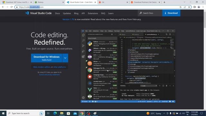
Task: View site information lock icon
Action: coord(17,7)
